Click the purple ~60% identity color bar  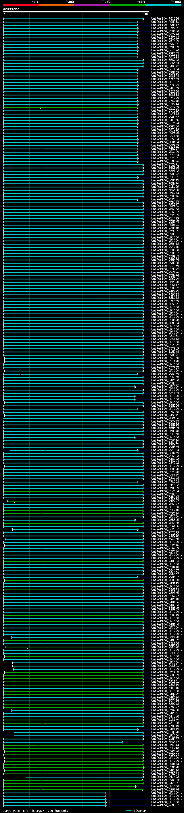click(92, 5)
